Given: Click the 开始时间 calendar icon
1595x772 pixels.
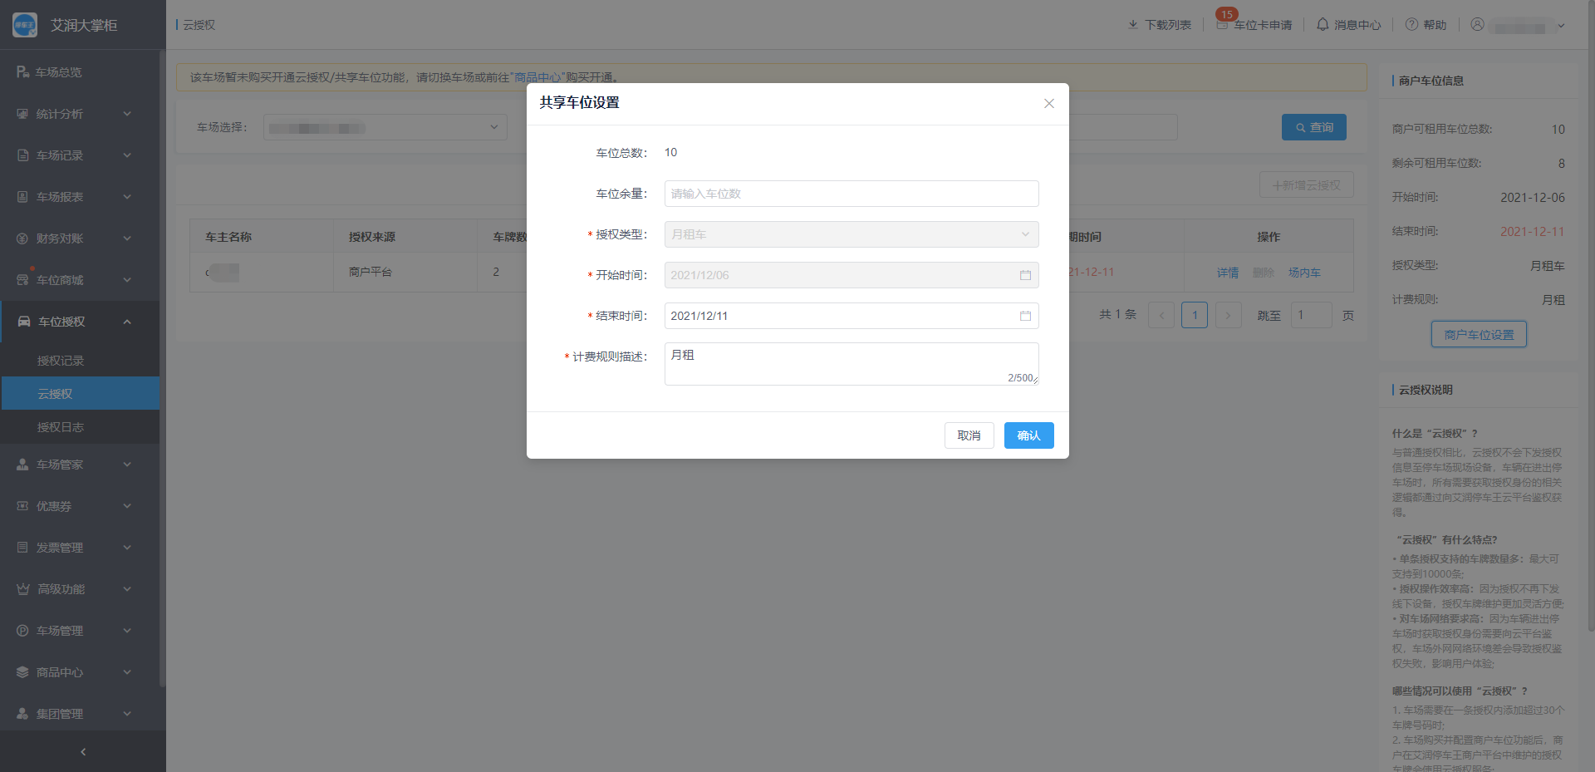Looking at the screenshot, I should pos(1025,275).
